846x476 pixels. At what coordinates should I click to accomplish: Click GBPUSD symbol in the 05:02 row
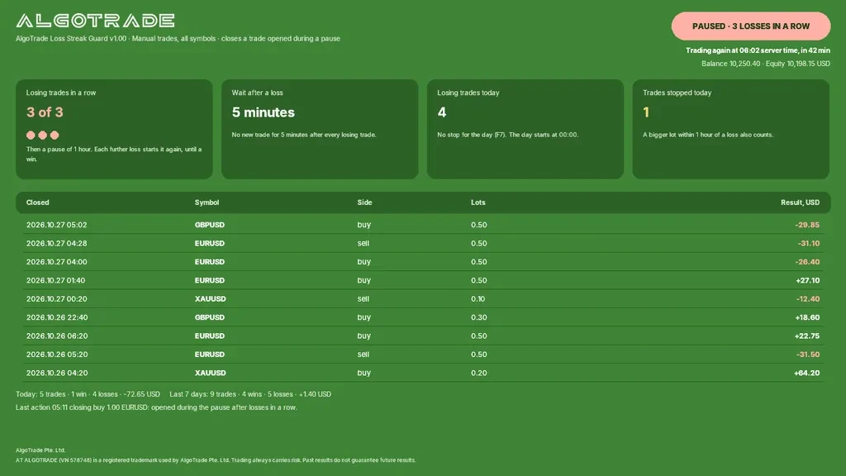point(209,225)
